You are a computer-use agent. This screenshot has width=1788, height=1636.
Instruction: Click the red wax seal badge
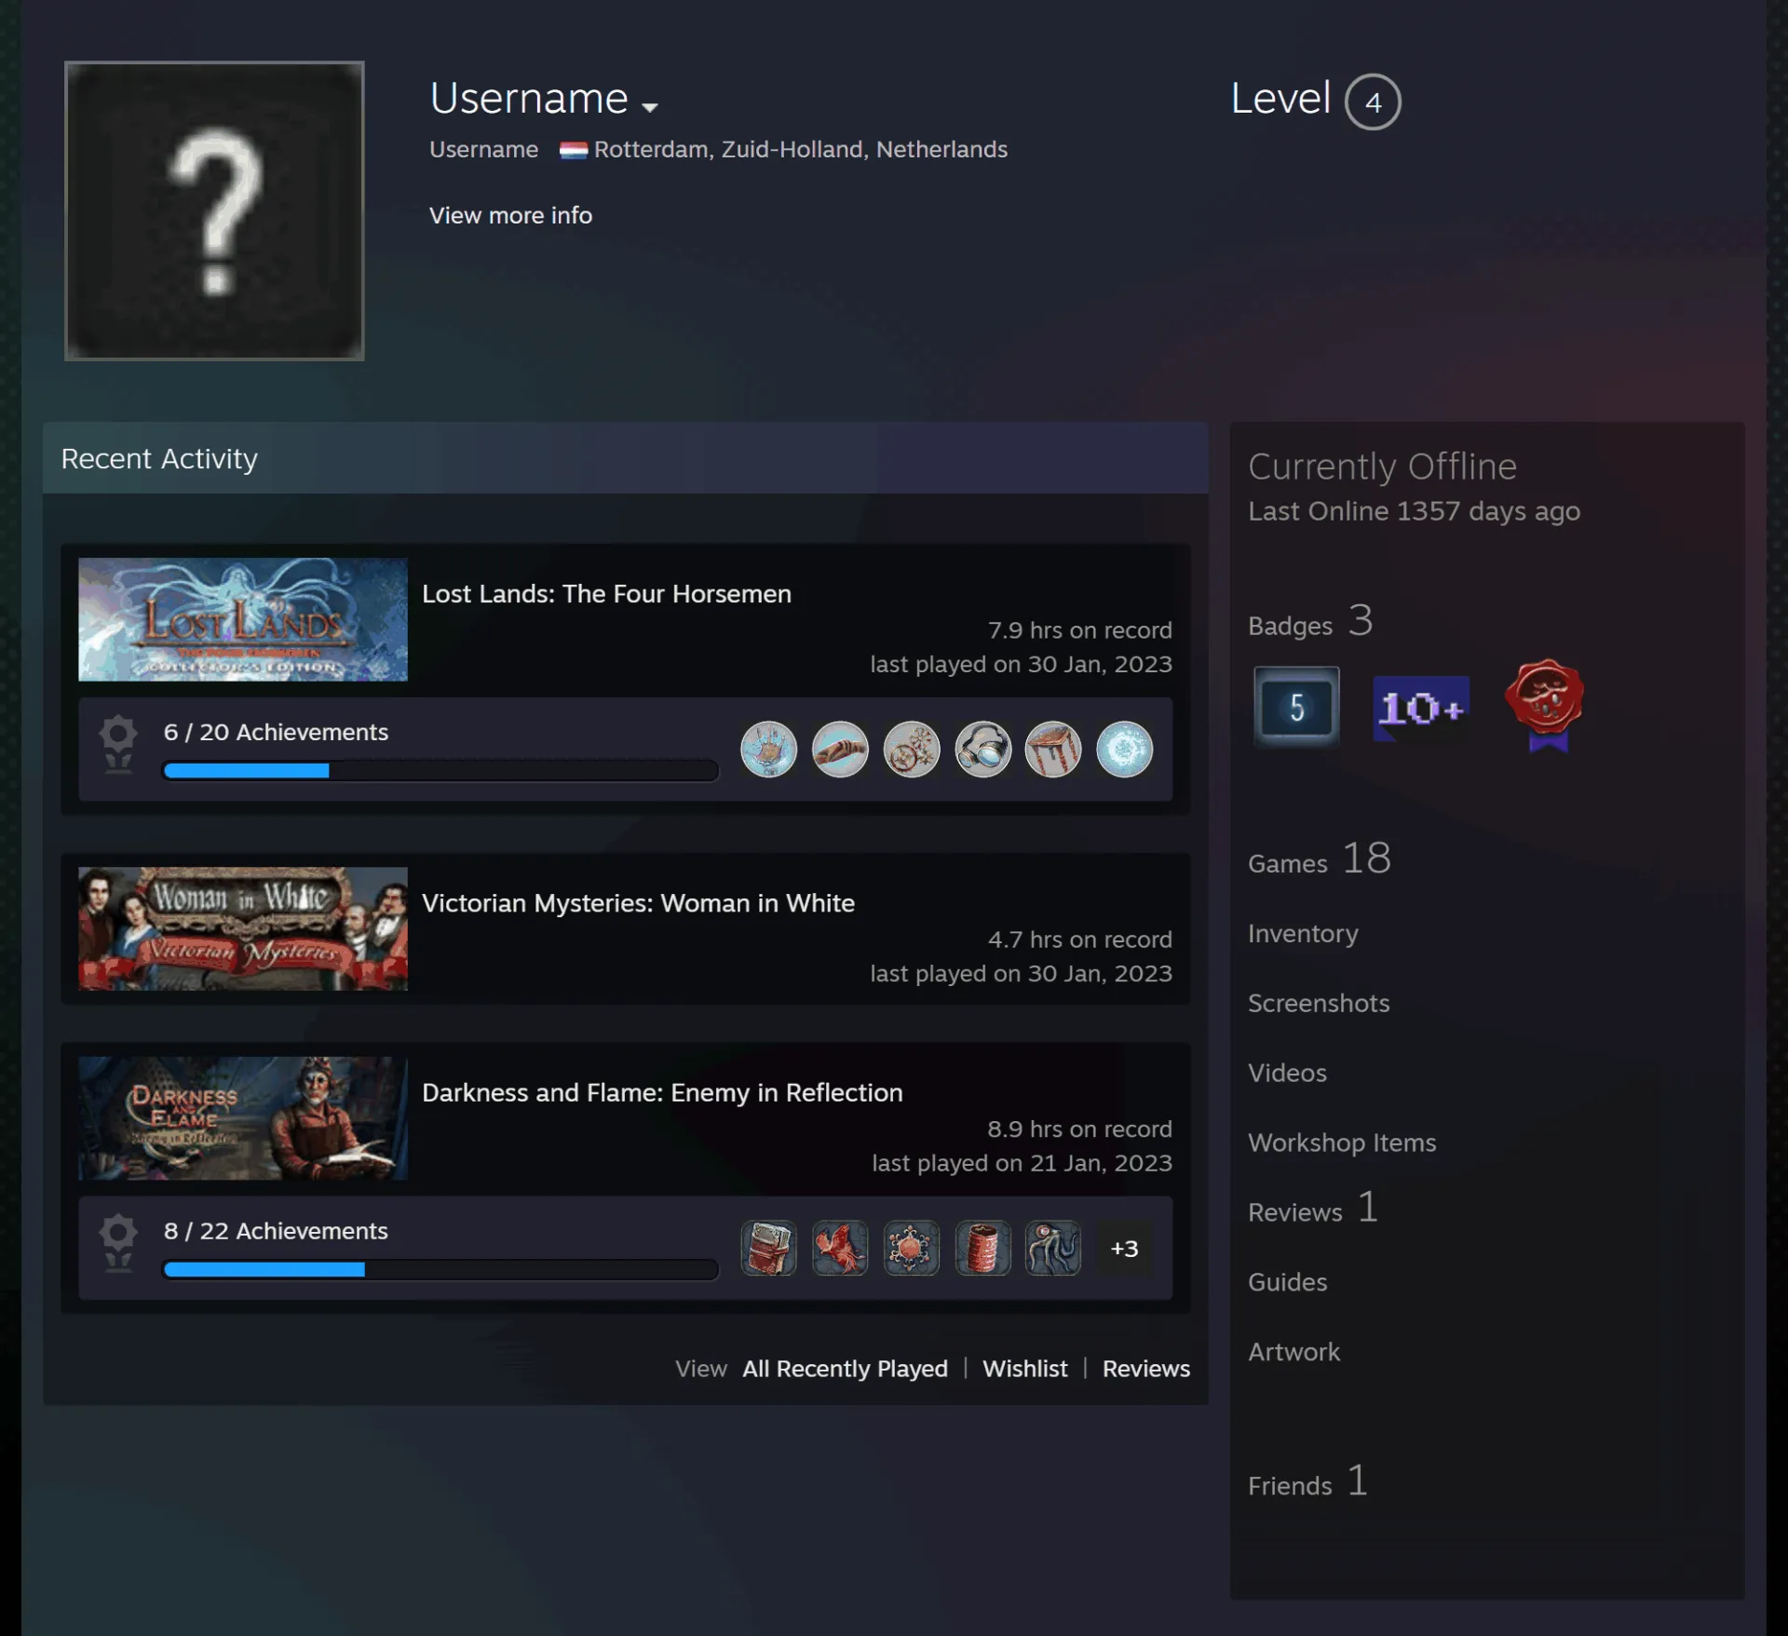pyautogui.click(x=1546, y=705)
